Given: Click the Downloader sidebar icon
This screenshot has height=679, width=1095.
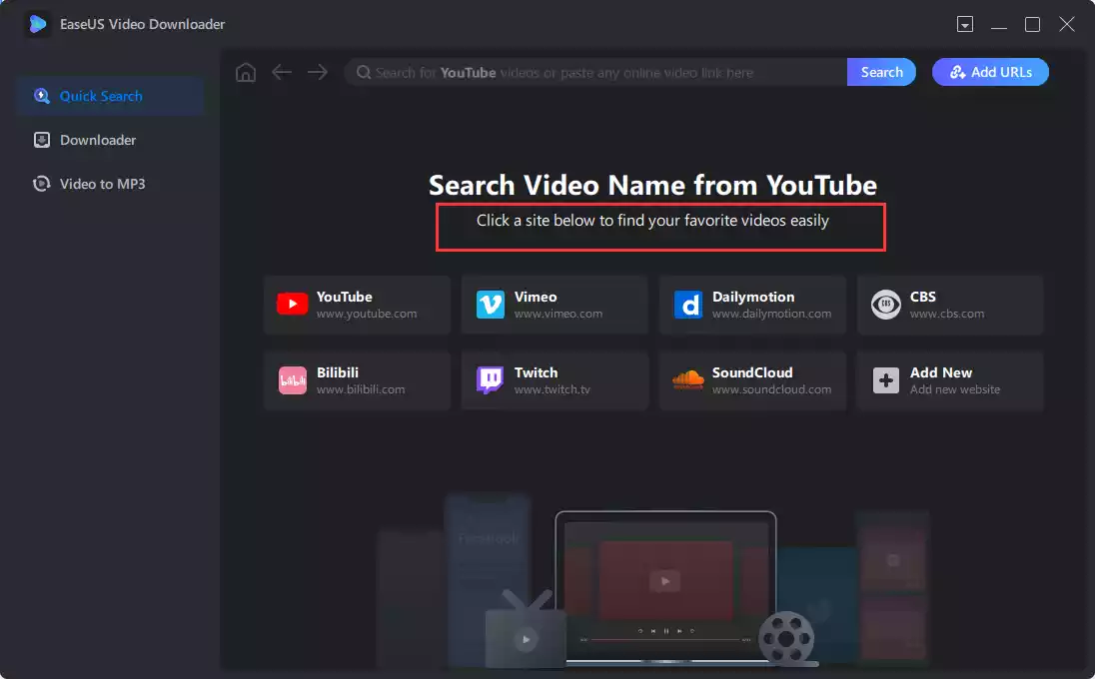Looking at the screenshot, I should 42,140.
